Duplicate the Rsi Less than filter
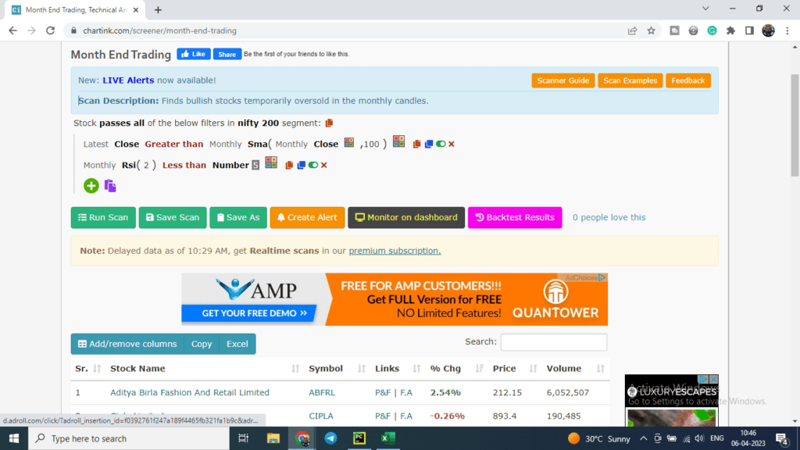 [x=301, y=166]
